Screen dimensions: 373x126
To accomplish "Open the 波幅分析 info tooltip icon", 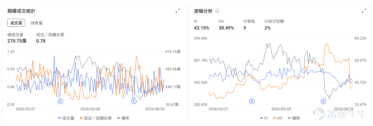I will tap(217, 11).
